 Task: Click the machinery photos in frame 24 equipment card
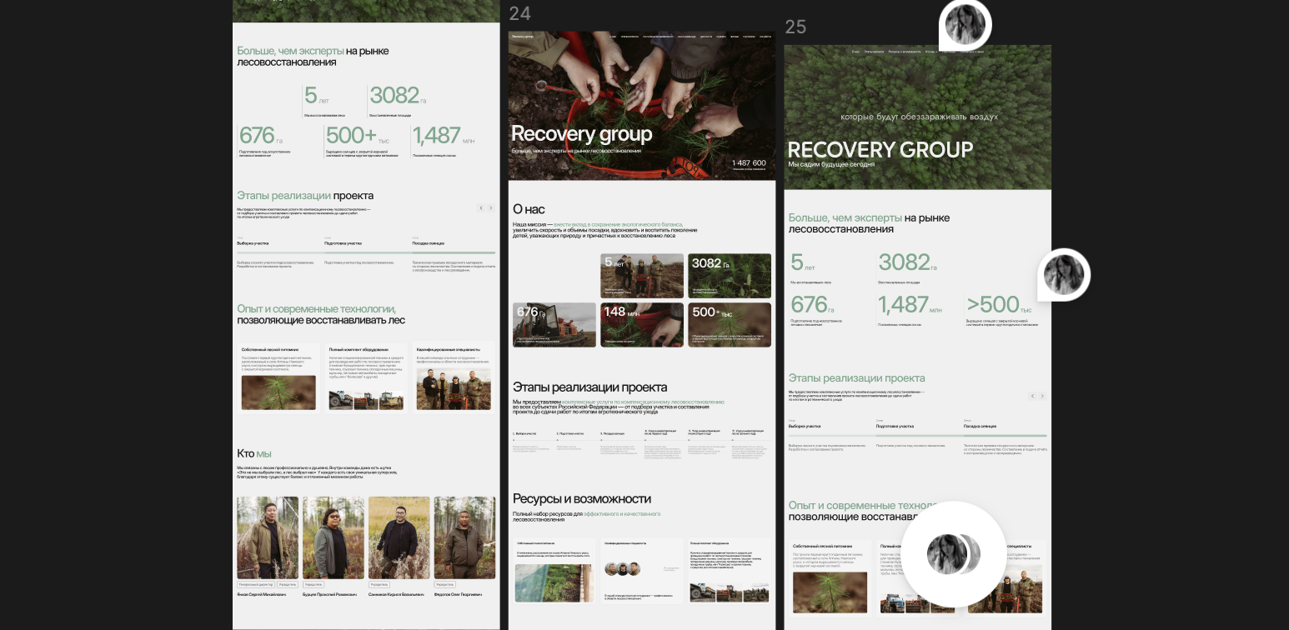[730, 592]
